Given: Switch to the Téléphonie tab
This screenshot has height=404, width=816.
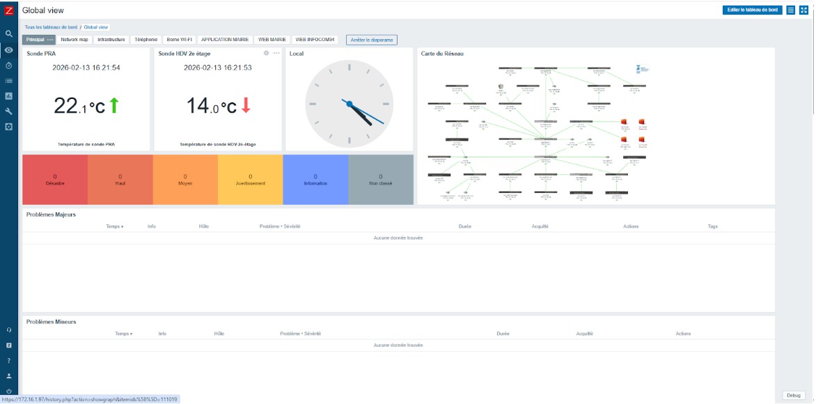Looking at the screenshot, I should pyautogui.click(x=146, y=40).
